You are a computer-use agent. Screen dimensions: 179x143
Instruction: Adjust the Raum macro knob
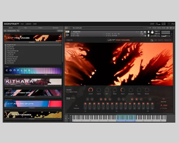click(123, 90)
